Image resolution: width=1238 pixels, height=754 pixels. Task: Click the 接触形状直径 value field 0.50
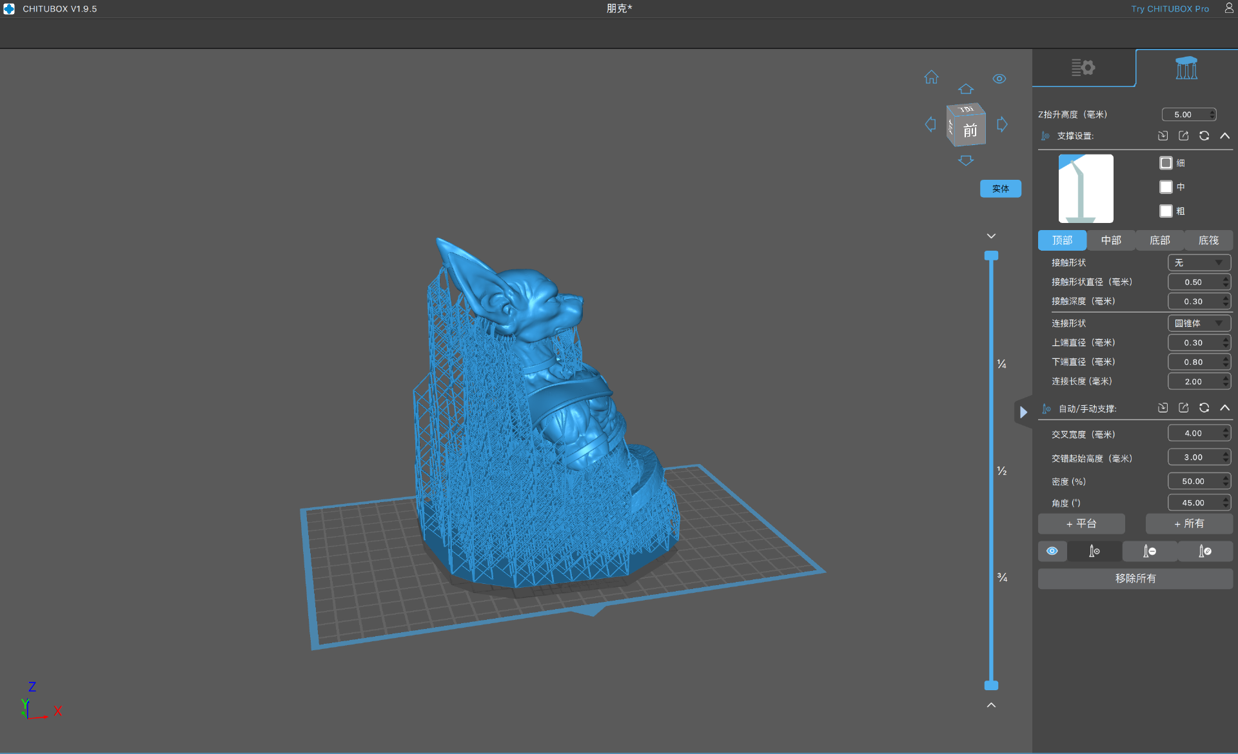coord(1194,282)
